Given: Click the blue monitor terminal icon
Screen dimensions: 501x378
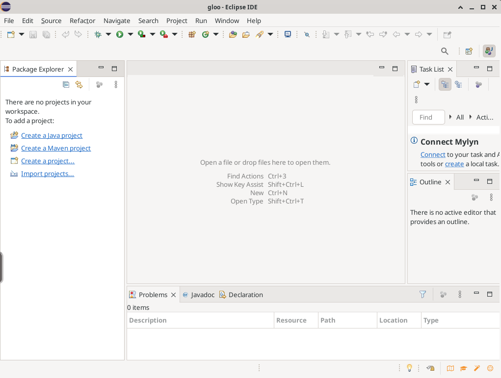Looking at the screenshot, I should (x=288, y=34).
